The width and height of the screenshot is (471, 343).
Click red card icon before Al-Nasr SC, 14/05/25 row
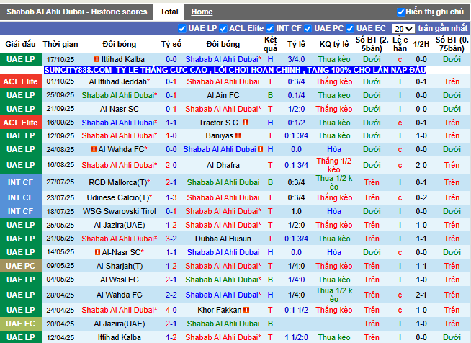tap(98, 252)
